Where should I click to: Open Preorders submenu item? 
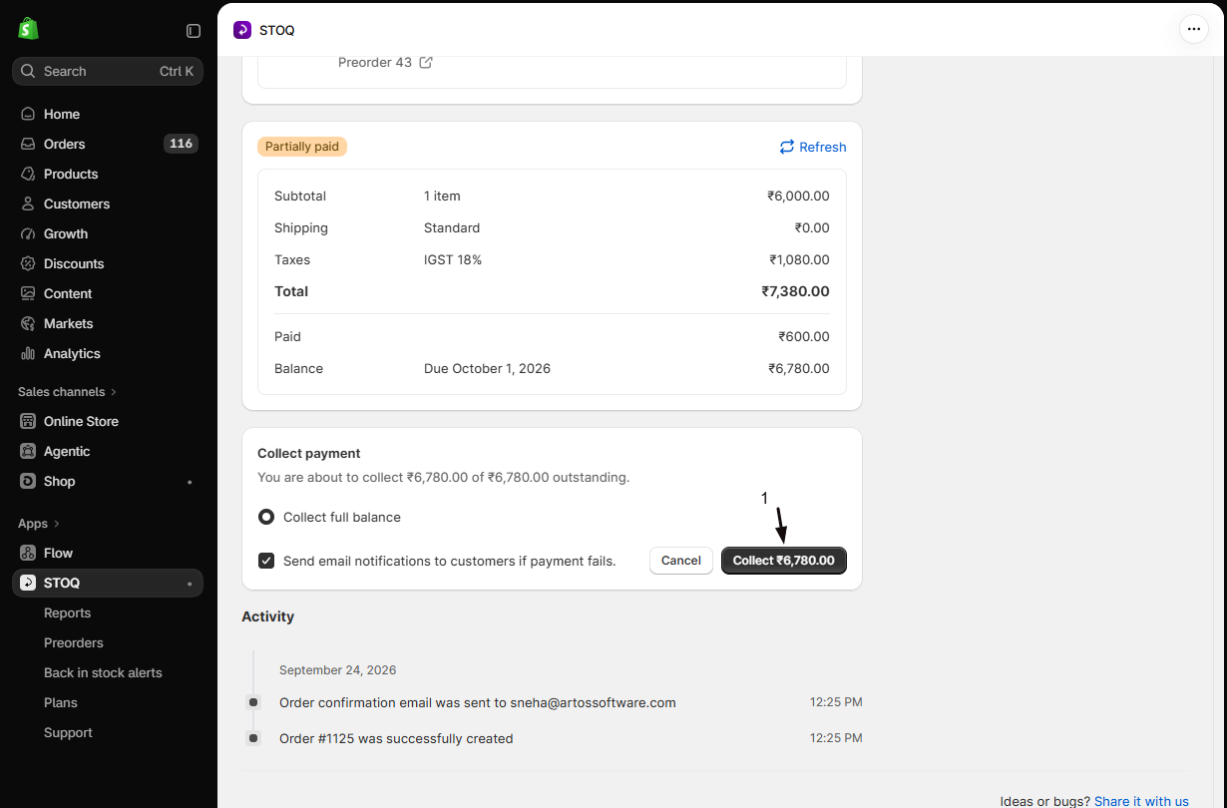click(74, 642)
